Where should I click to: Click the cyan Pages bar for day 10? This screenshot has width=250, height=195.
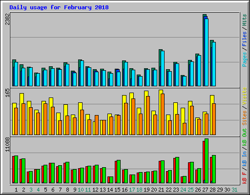coord(82,73)
